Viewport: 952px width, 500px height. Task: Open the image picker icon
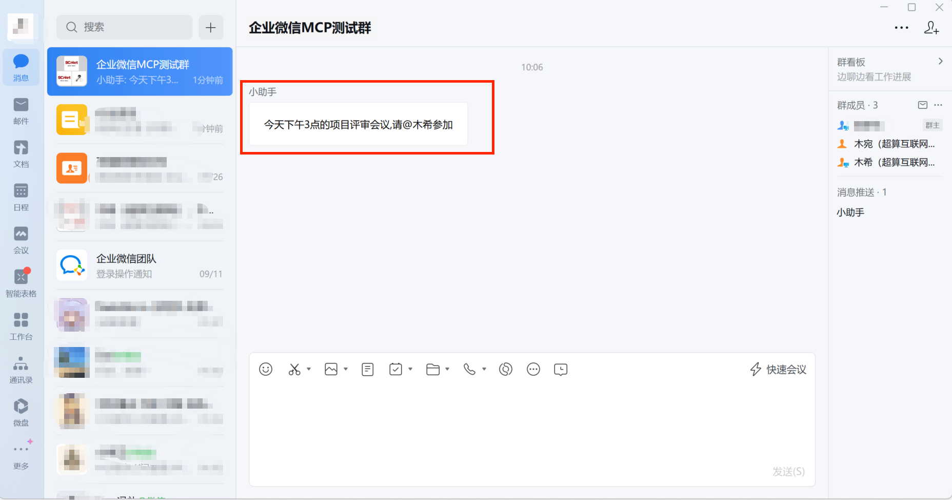pos(331,369)
